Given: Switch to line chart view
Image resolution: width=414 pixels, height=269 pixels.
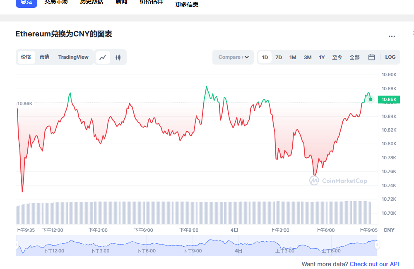Looking at the screenshot, I should (x=103, y=58).
